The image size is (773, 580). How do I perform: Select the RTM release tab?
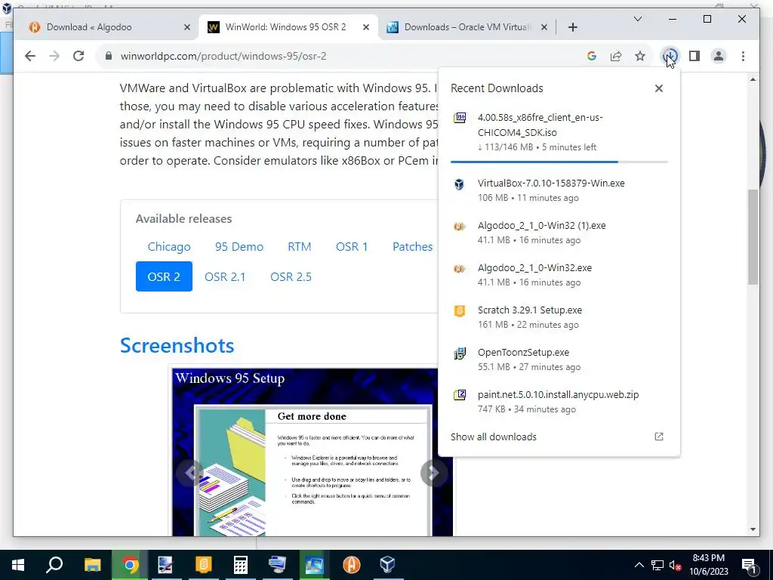(x=299, y=247)
